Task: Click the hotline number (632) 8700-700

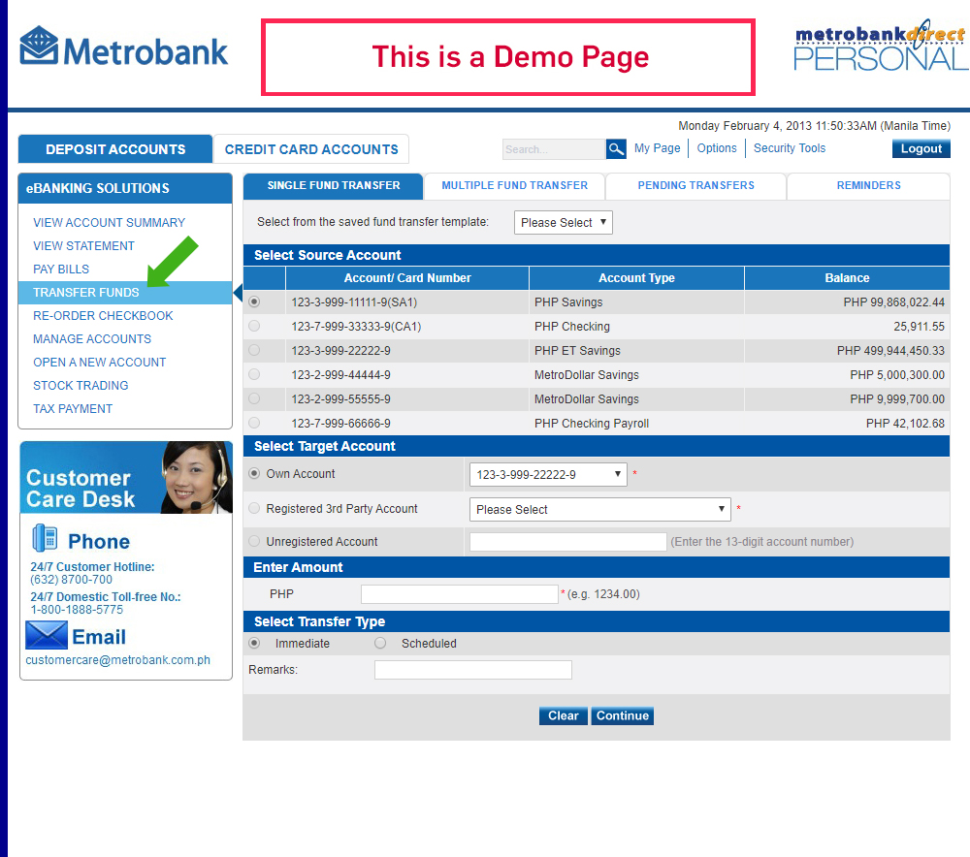Action: coord(71,580)
